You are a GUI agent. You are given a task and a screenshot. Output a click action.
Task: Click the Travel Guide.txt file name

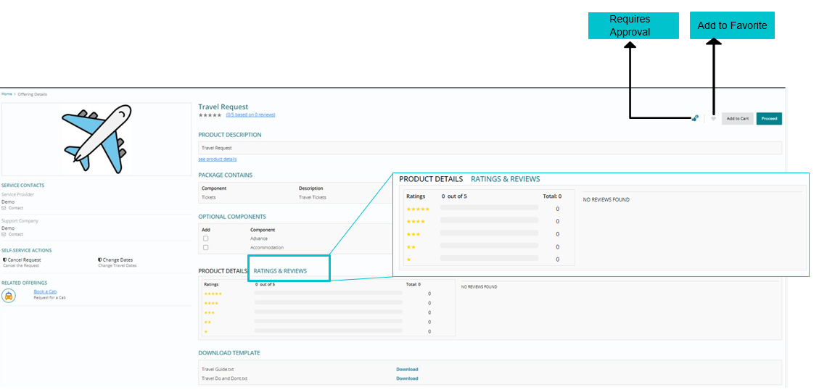[218, 369]
